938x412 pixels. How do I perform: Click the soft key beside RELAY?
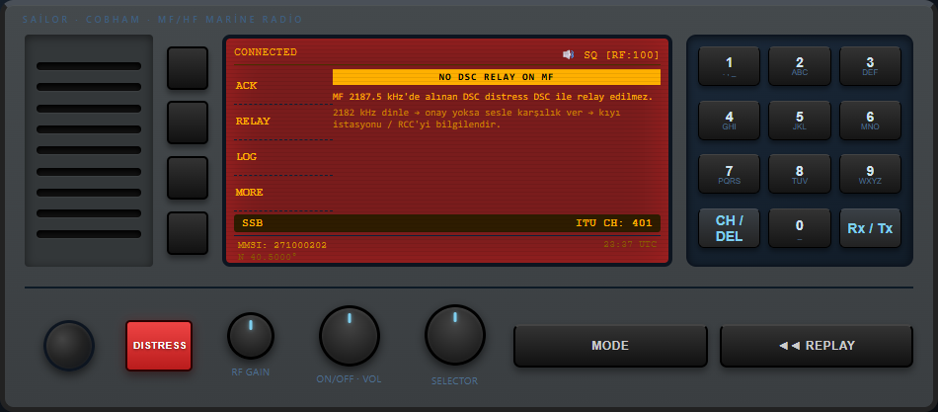[x=188, y=123]
